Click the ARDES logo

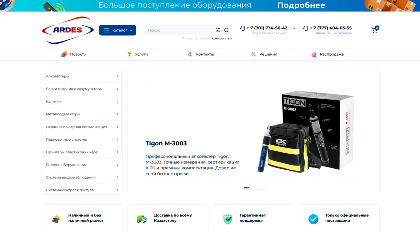68,30
